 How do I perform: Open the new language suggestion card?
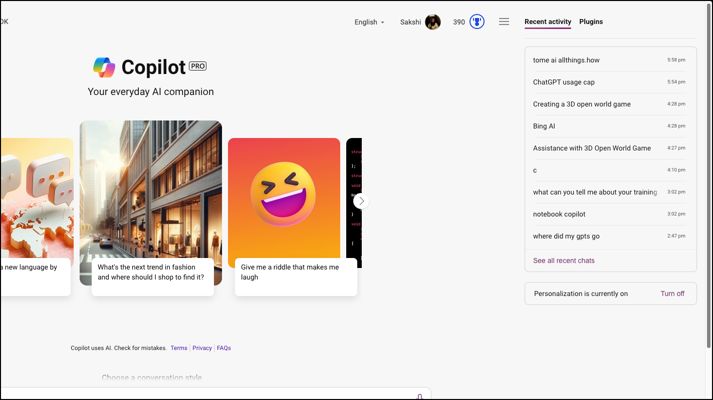click(x=36, y=217)
